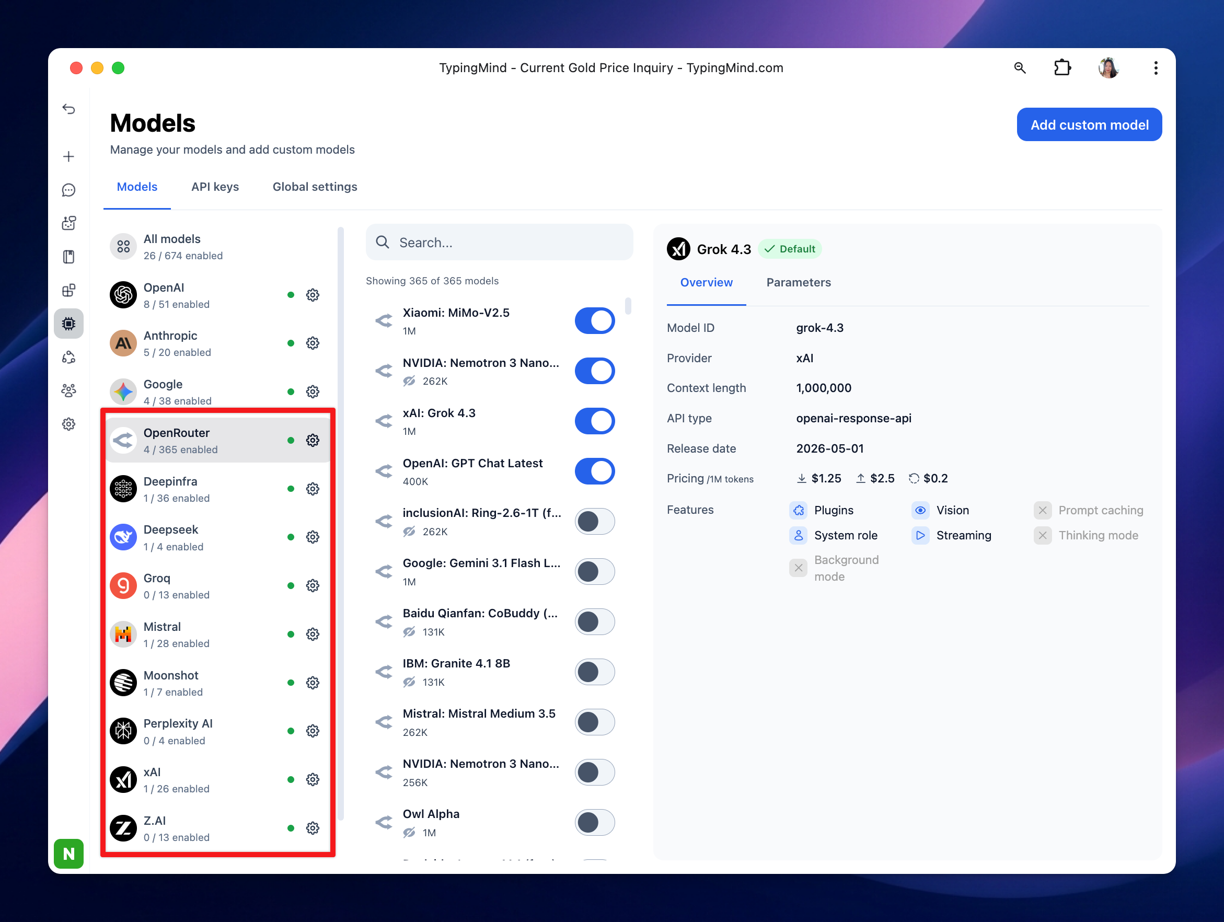Click the model list scrollbar thumb
The image size is (1224, 922).
628,306
